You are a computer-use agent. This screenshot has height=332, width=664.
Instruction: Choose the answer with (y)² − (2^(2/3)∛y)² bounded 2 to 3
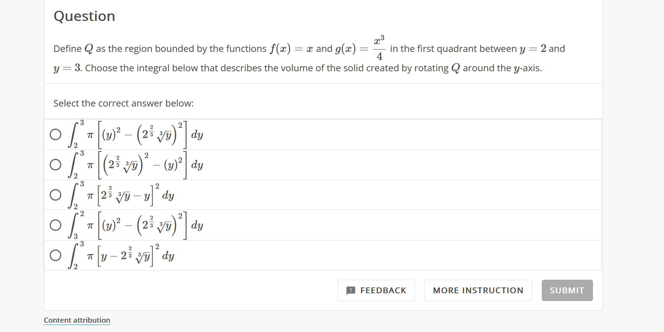tap(55, 134)
